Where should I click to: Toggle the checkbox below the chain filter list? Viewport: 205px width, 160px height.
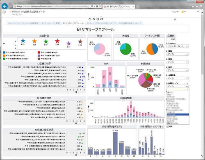[168, 127]
